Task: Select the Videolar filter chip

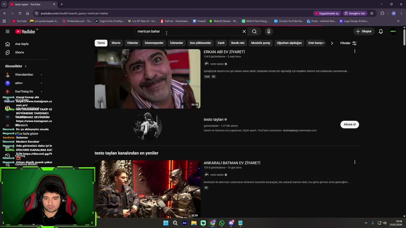Action: point(133,43)
